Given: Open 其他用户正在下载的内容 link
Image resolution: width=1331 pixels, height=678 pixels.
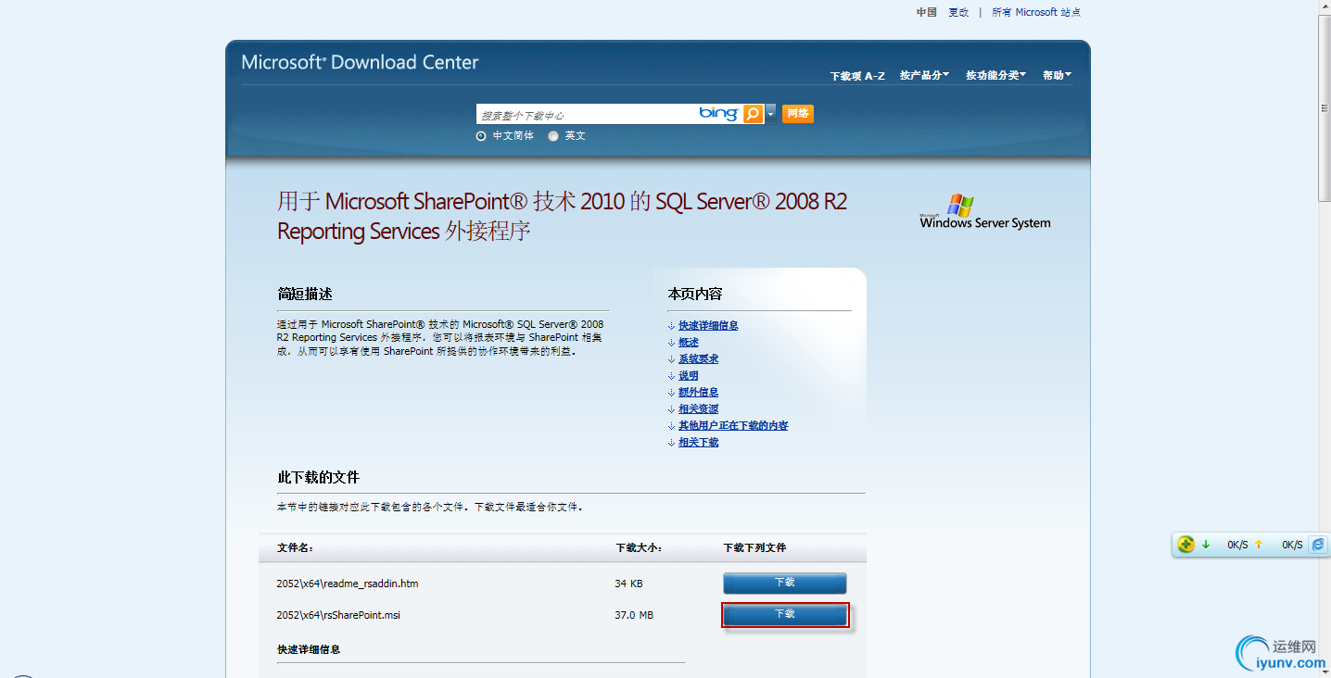Looking at the screenshot, I should pyautogui.click(x=733, y=426).
